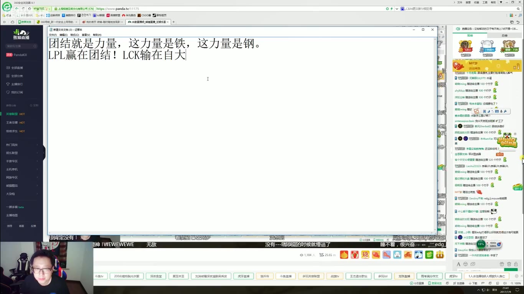
Task: Send the red lobster gift icon
Action: [355, 255]
